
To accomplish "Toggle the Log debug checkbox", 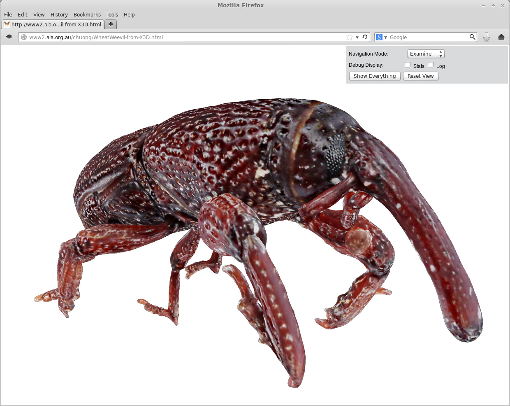I will [431, 65].
